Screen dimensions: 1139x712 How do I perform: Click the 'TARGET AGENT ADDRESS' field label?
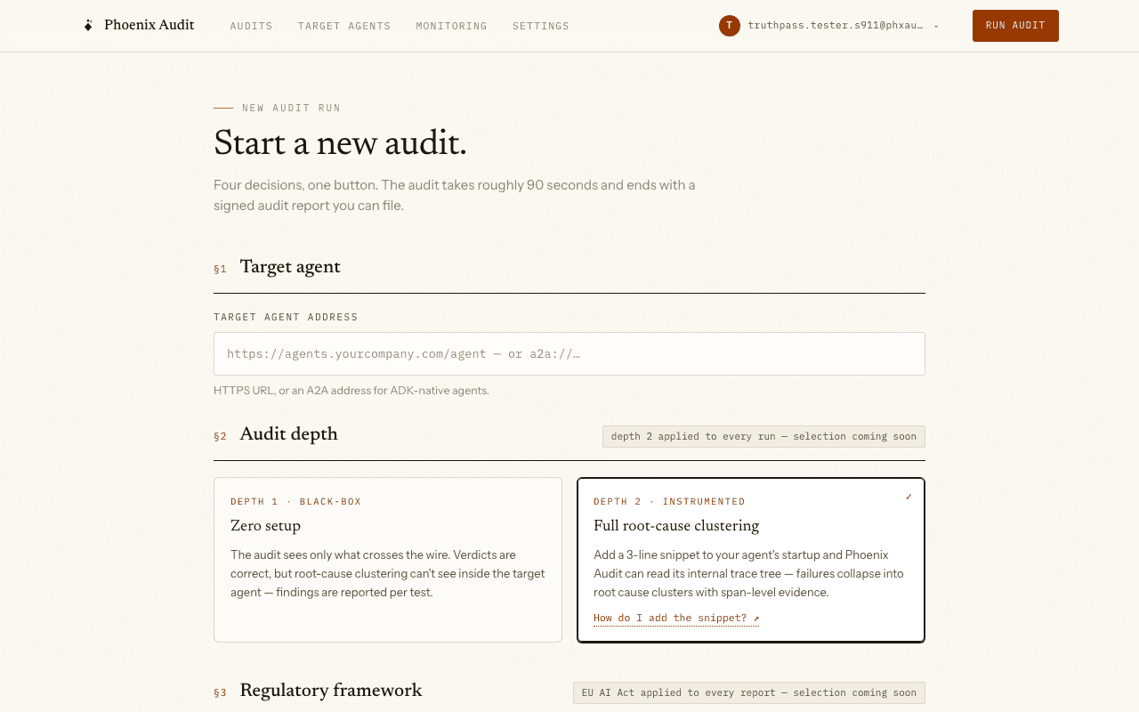(286, 317)
